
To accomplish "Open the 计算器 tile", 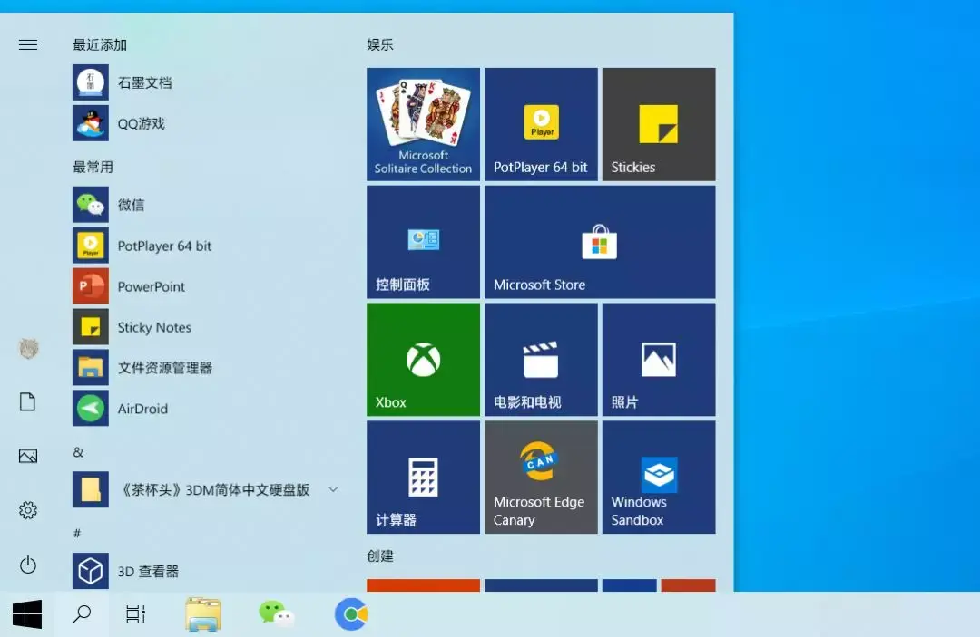I will point(423,478).
